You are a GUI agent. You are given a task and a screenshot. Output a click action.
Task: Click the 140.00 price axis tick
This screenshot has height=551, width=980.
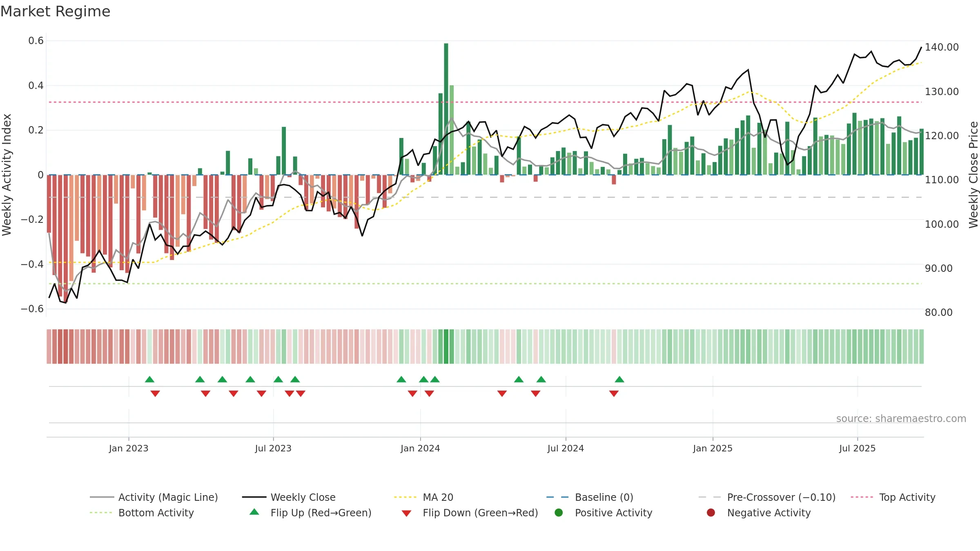[x=942, y=47]
